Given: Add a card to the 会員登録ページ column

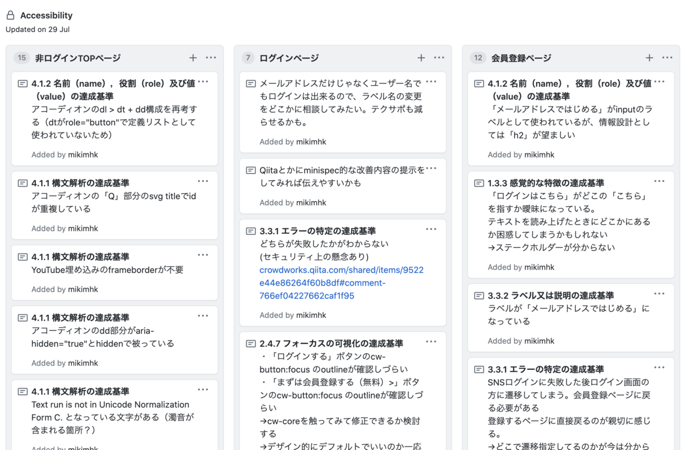Looking at the screenshot, I should click(649, 58).
